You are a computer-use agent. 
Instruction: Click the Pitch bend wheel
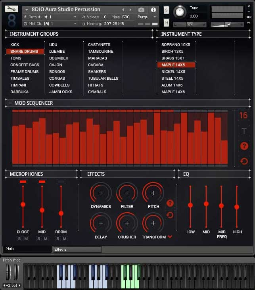click(8, 272)
